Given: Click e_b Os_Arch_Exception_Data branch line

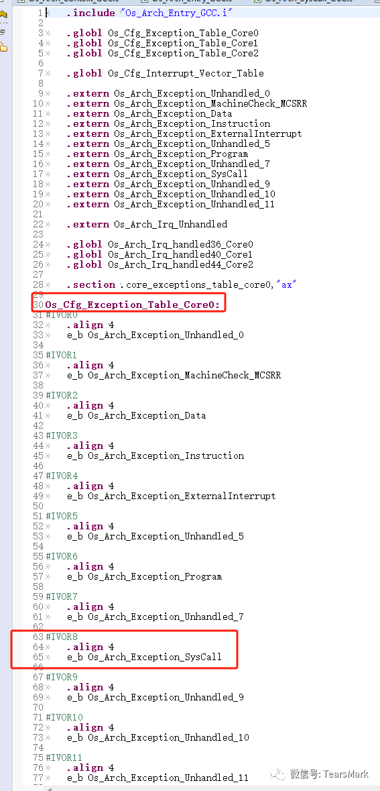Looking at the screenshot, I should [x=137, y=416].
